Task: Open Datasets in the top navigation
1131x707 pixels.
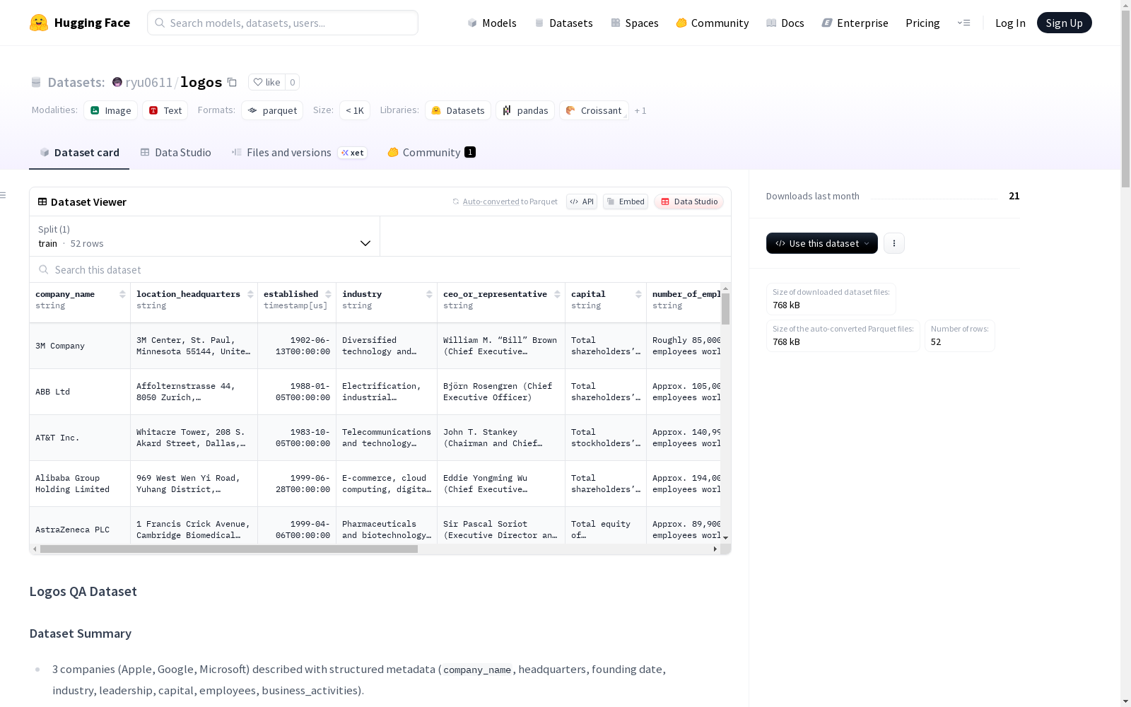Action: 563,23
